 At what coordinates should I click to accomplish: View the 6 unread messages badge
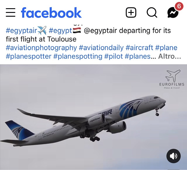tap(179, 6)
